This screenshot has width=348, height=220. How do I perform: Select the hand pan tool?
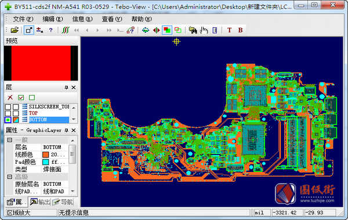point(204,30)
